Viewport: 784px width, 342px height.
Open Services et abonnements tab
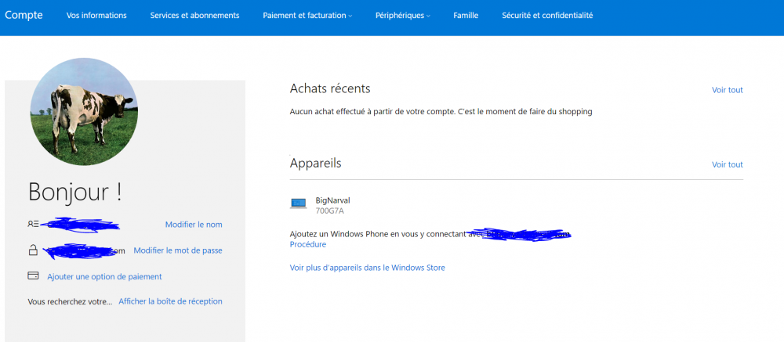[194, 16]
